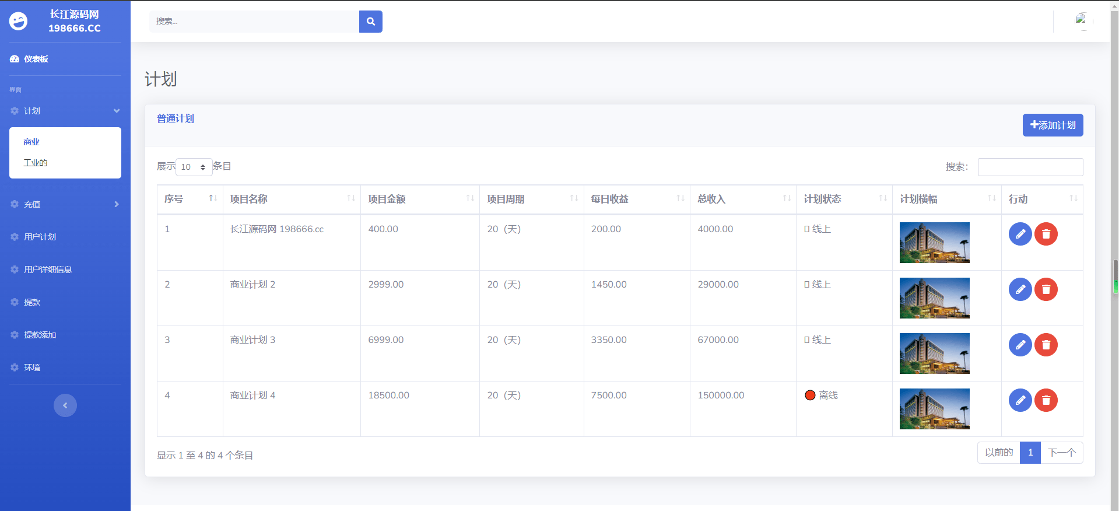Viewport: 1119px width, 511px height.
Task: Expand the 充值 submenu arrow
Action: 117,204
